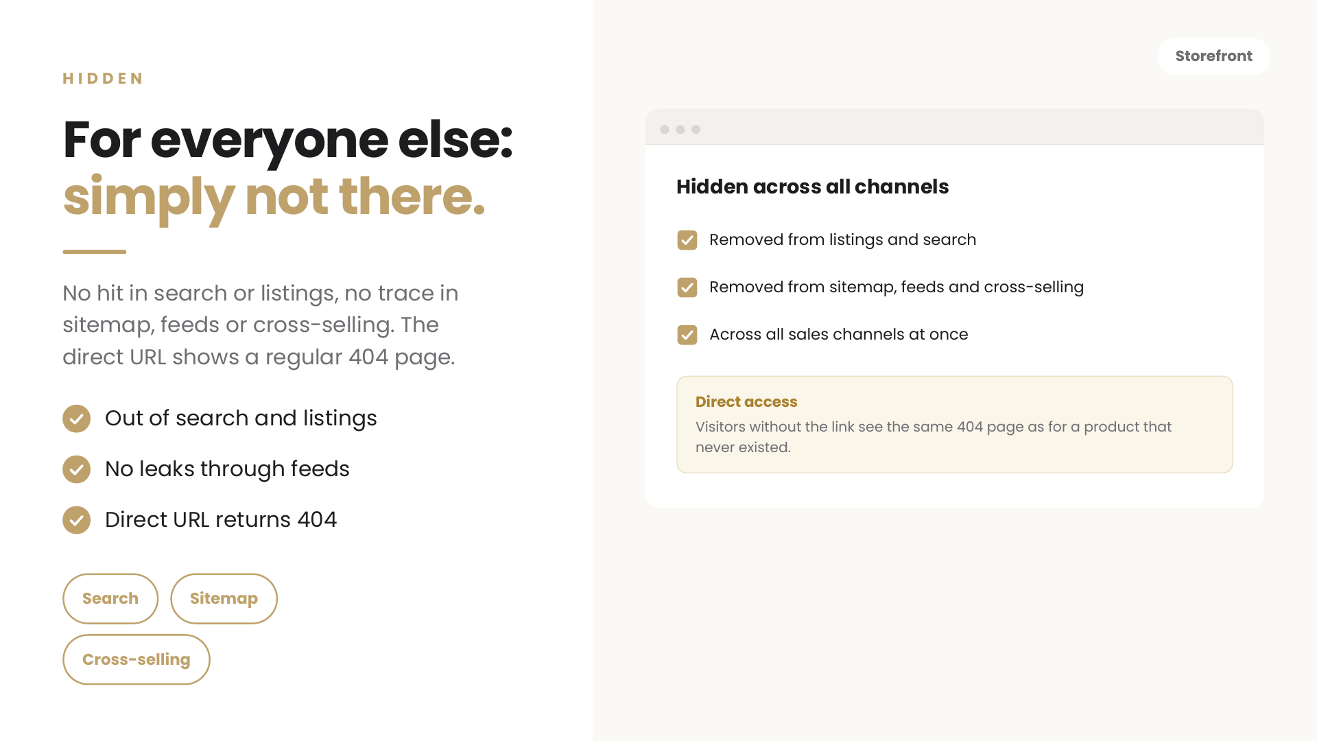Click the HIDDEN section label
Image resolution: width=1317 pixels, height=741 pixels.
104,78
